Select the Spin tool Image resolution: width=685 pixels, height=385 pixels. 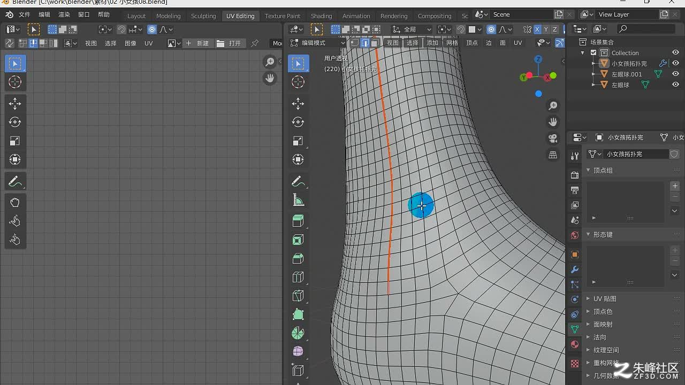pyautogui.click(x=298, y=333)
